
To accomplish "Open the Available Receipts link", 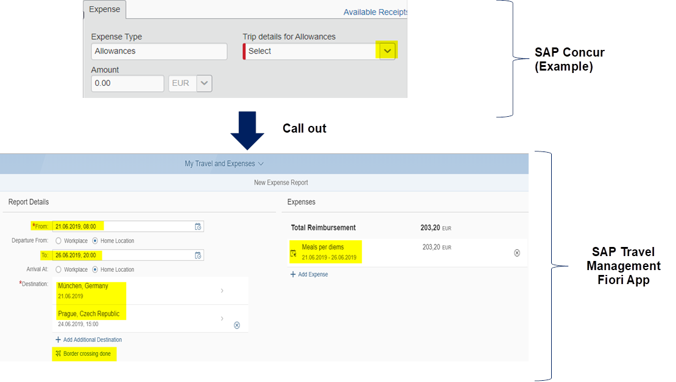I will [x=375, y=12].
